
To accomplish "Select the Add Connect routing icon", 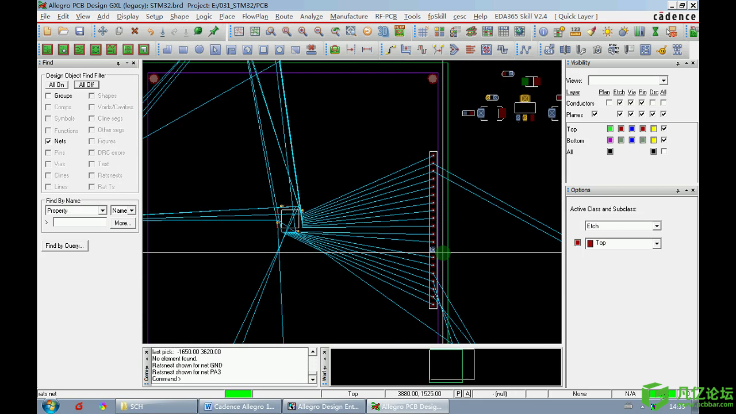I will pos(390,49).
